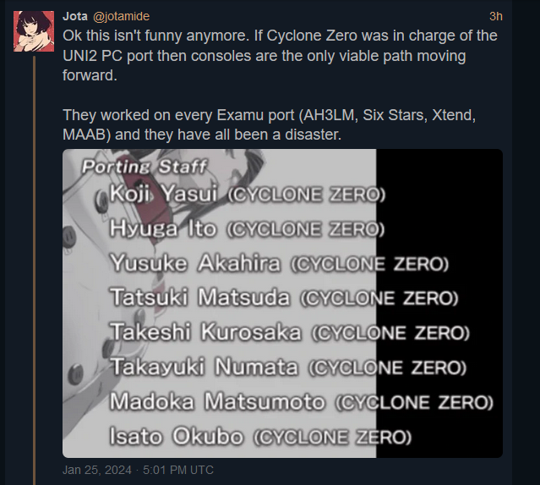The width and height of the screenshot is (540, 485).
Task: Click the Takeshi Kurosaka credit line
Action: (x=290, y=332)
